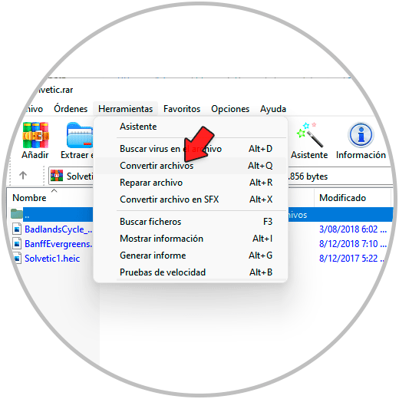Image resolution: width=399 pixels, height=399 pixels.
Task: Click the Información toolbar icon
Action: click(361, 135)
